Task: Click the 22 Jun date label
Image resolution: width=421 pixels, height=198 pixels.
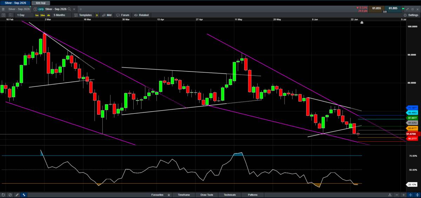Action: point(354,20)
